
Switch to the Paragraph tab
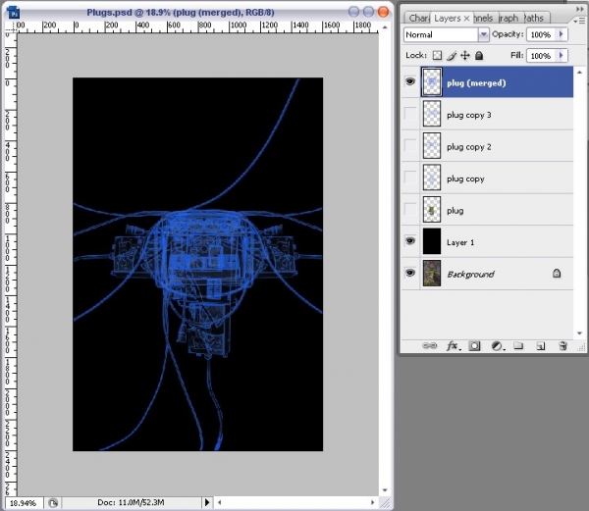coord(509,18)
